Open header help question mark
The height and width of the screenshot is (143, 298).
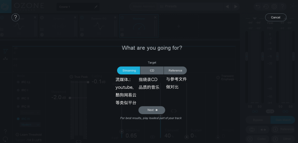(283, 7)
